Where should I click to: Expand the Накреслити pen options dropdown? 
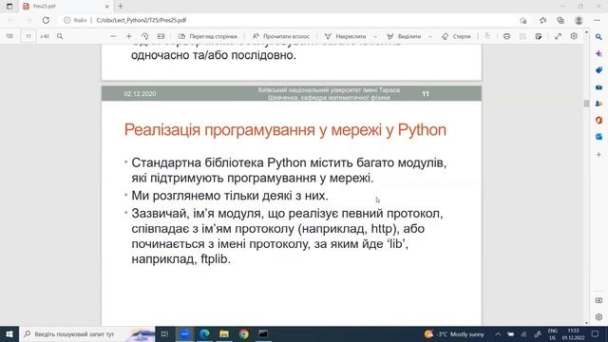click(375, 36)
